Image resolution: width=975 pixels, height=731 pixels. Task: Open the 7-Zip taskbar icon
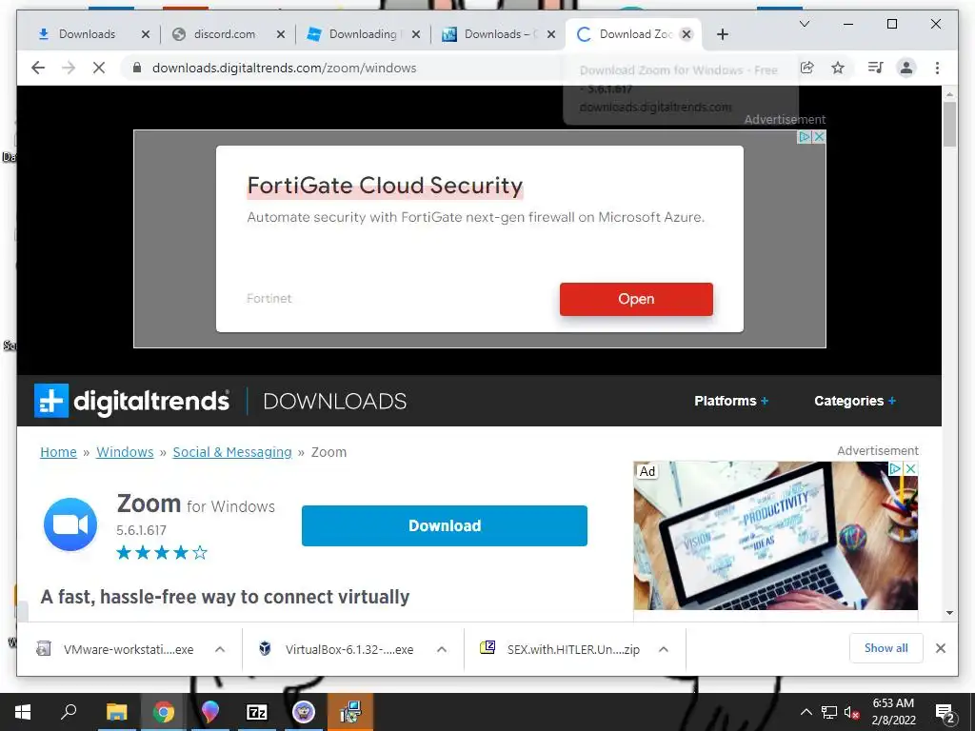tap(257, 712)
